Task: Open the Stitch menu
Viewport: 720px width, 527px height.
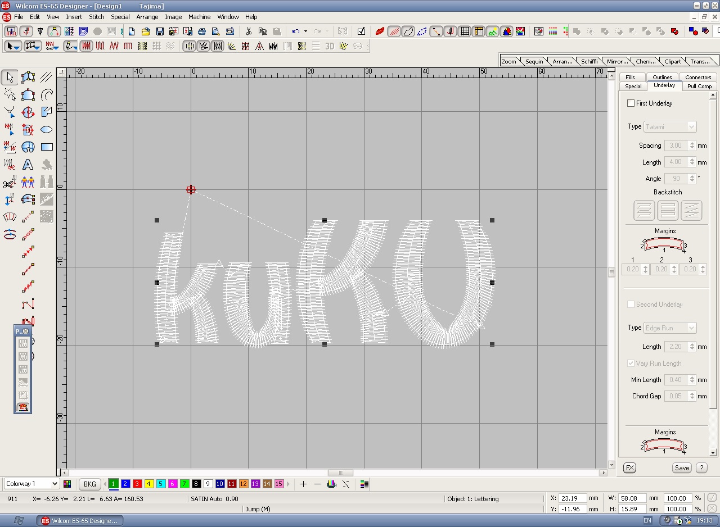Action: click(x=97, y=17)
